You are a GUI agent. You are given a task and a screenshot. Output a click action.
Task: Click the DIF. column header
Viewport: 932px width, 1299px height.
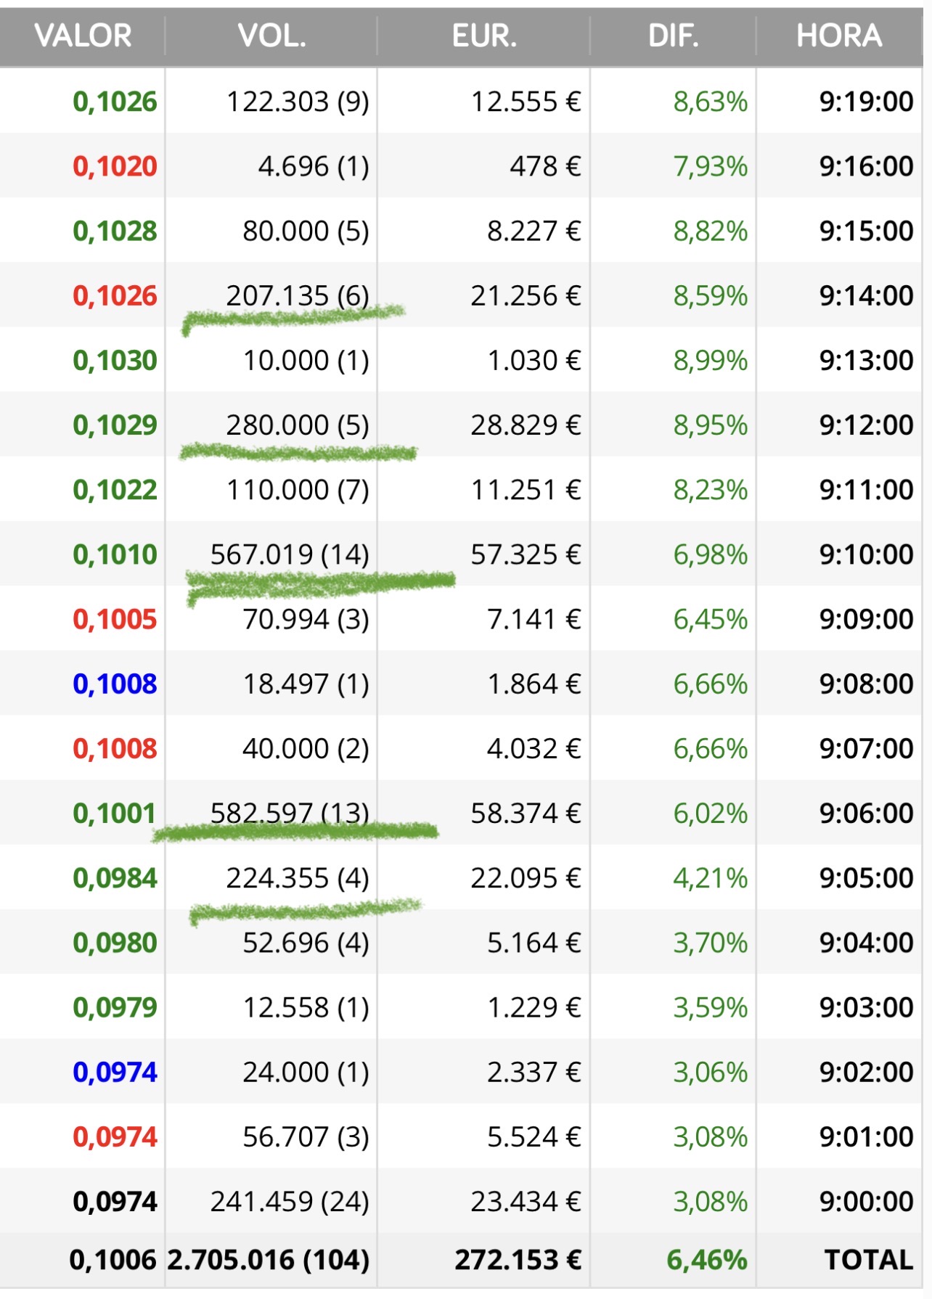[x=673, y=36]
